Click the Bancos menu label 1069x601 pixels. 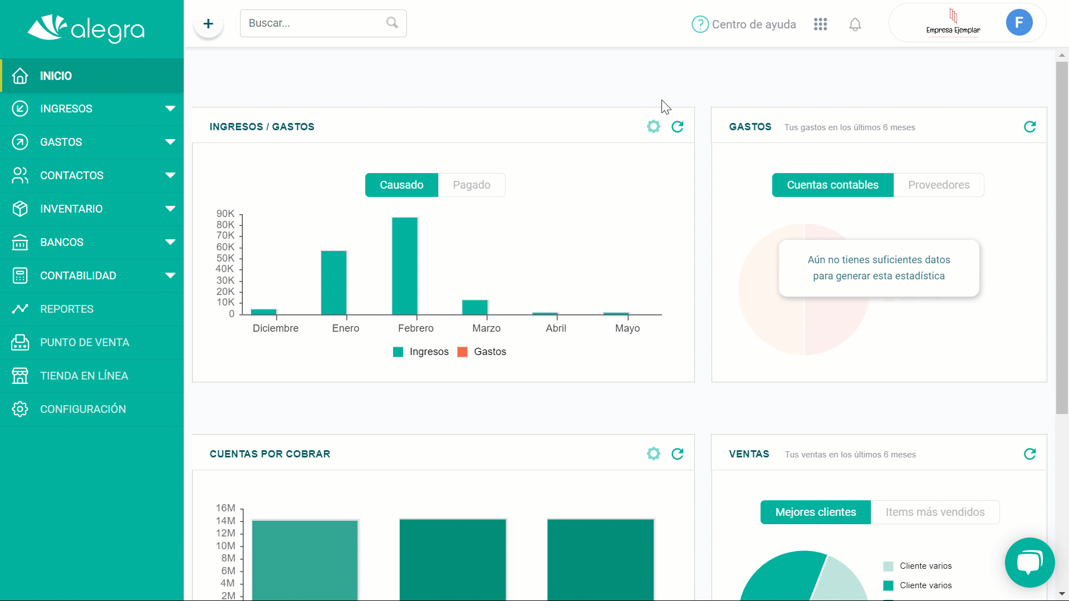[62, 242]
